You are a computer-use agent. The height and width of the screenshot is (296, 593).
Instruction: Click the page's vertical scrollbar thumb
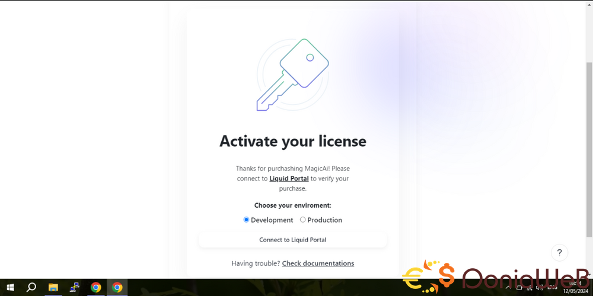click(x=589, y=150)
